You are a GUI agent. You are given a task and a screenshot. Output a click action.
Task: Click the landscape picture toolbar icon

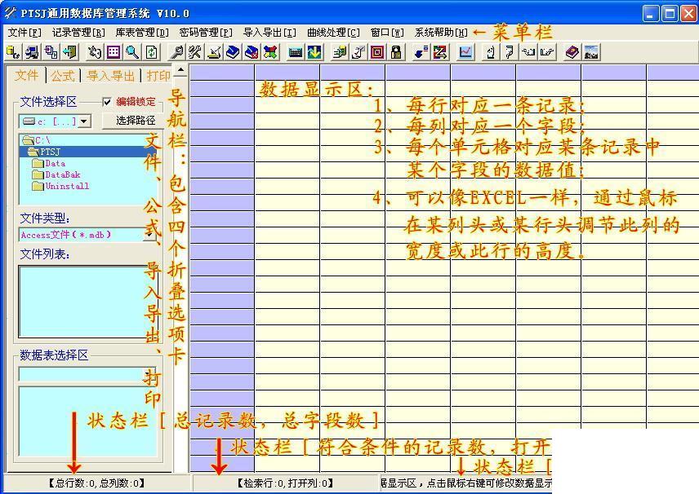click(591, 52)
